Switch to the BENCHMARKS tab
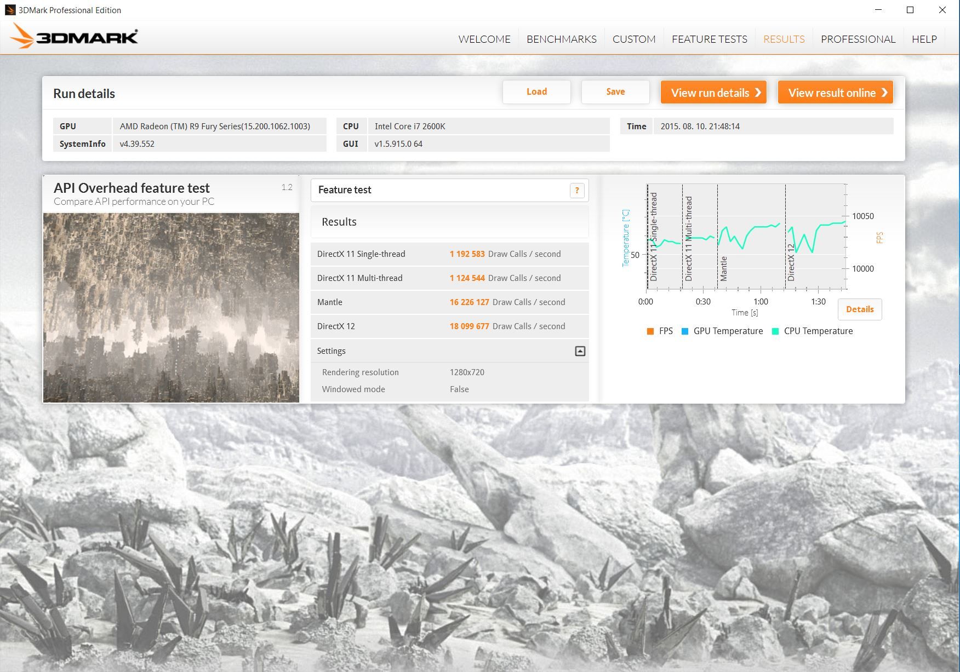The height and width of the screenshot is (672, 960). pos(562,39)
